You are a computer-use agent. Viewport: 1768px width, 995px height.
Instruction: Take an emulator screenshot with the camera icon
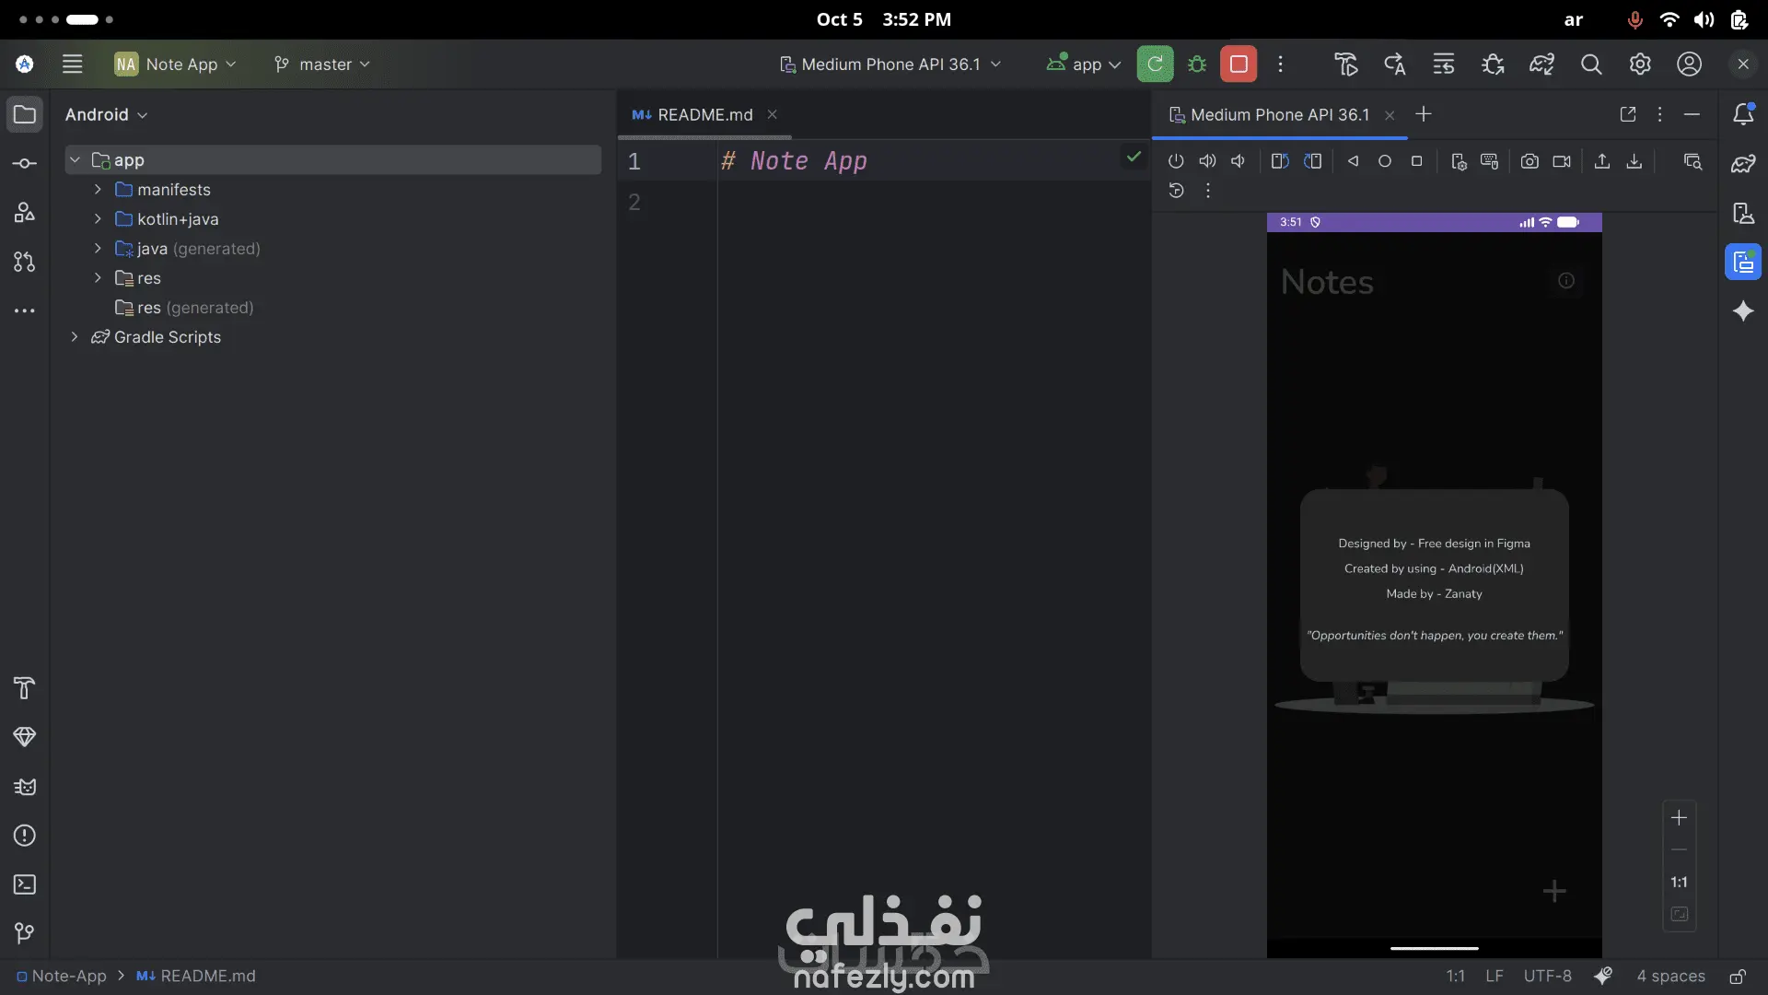(1530, 161)
